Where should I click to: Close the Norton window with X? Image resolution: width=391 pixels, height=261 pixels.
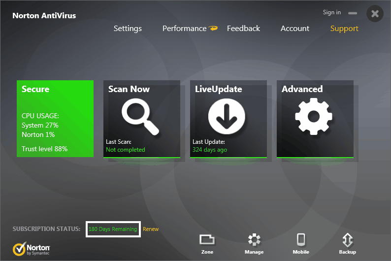[x=375, y=14]
